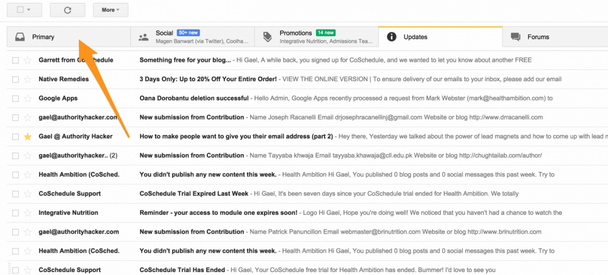Viewport: 608px width, 275px height.
Task: Click sender Integrative Nutrition
Action: tap(68, 213)
